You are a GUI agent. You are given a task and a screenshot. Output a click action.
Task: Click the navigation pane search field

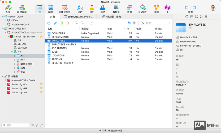(x=16, y=125)
